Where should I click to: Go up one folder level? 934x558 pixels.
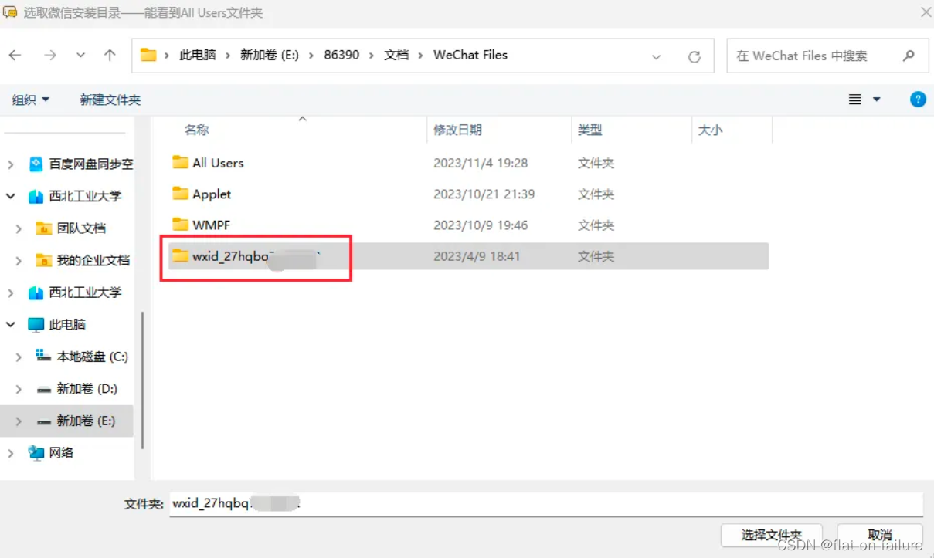coord(110,56)
